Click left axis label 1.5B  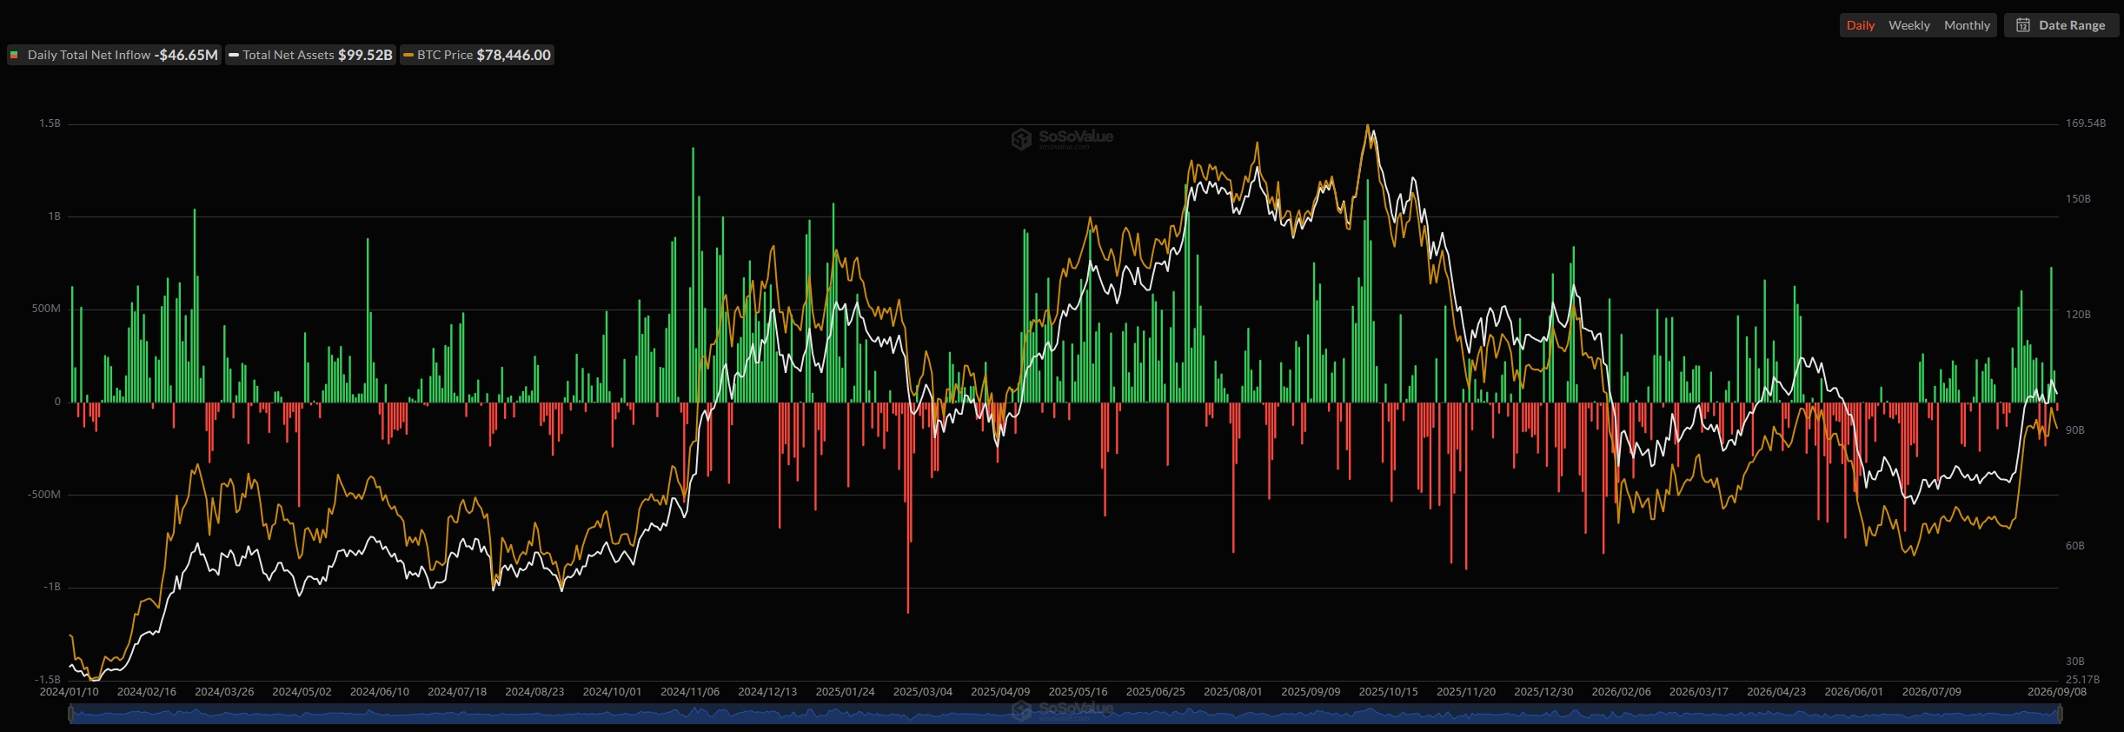(x=50, y=123)
